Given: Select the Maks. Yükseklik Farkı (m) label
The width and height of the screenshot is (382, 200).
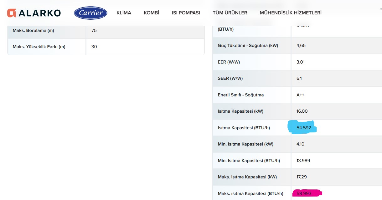Looking at the screenshot, I should tap(39, 47).
